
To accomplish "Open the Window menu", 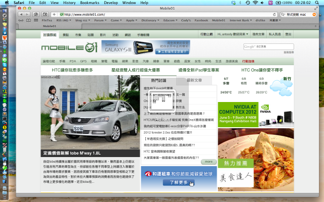I will pos(129,3).
